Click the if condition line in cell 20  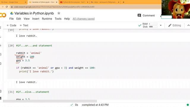(x=56, y=68)
